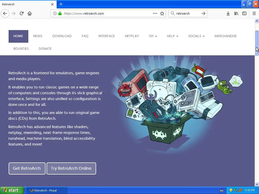Submit search with the arrow button
This screenshot has width=259, height=194.
(x=203, y=14)
